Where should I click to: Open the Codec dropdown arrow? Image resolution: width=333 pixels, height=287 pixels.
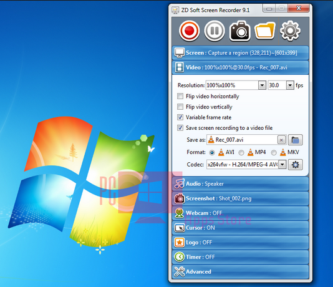282,165
